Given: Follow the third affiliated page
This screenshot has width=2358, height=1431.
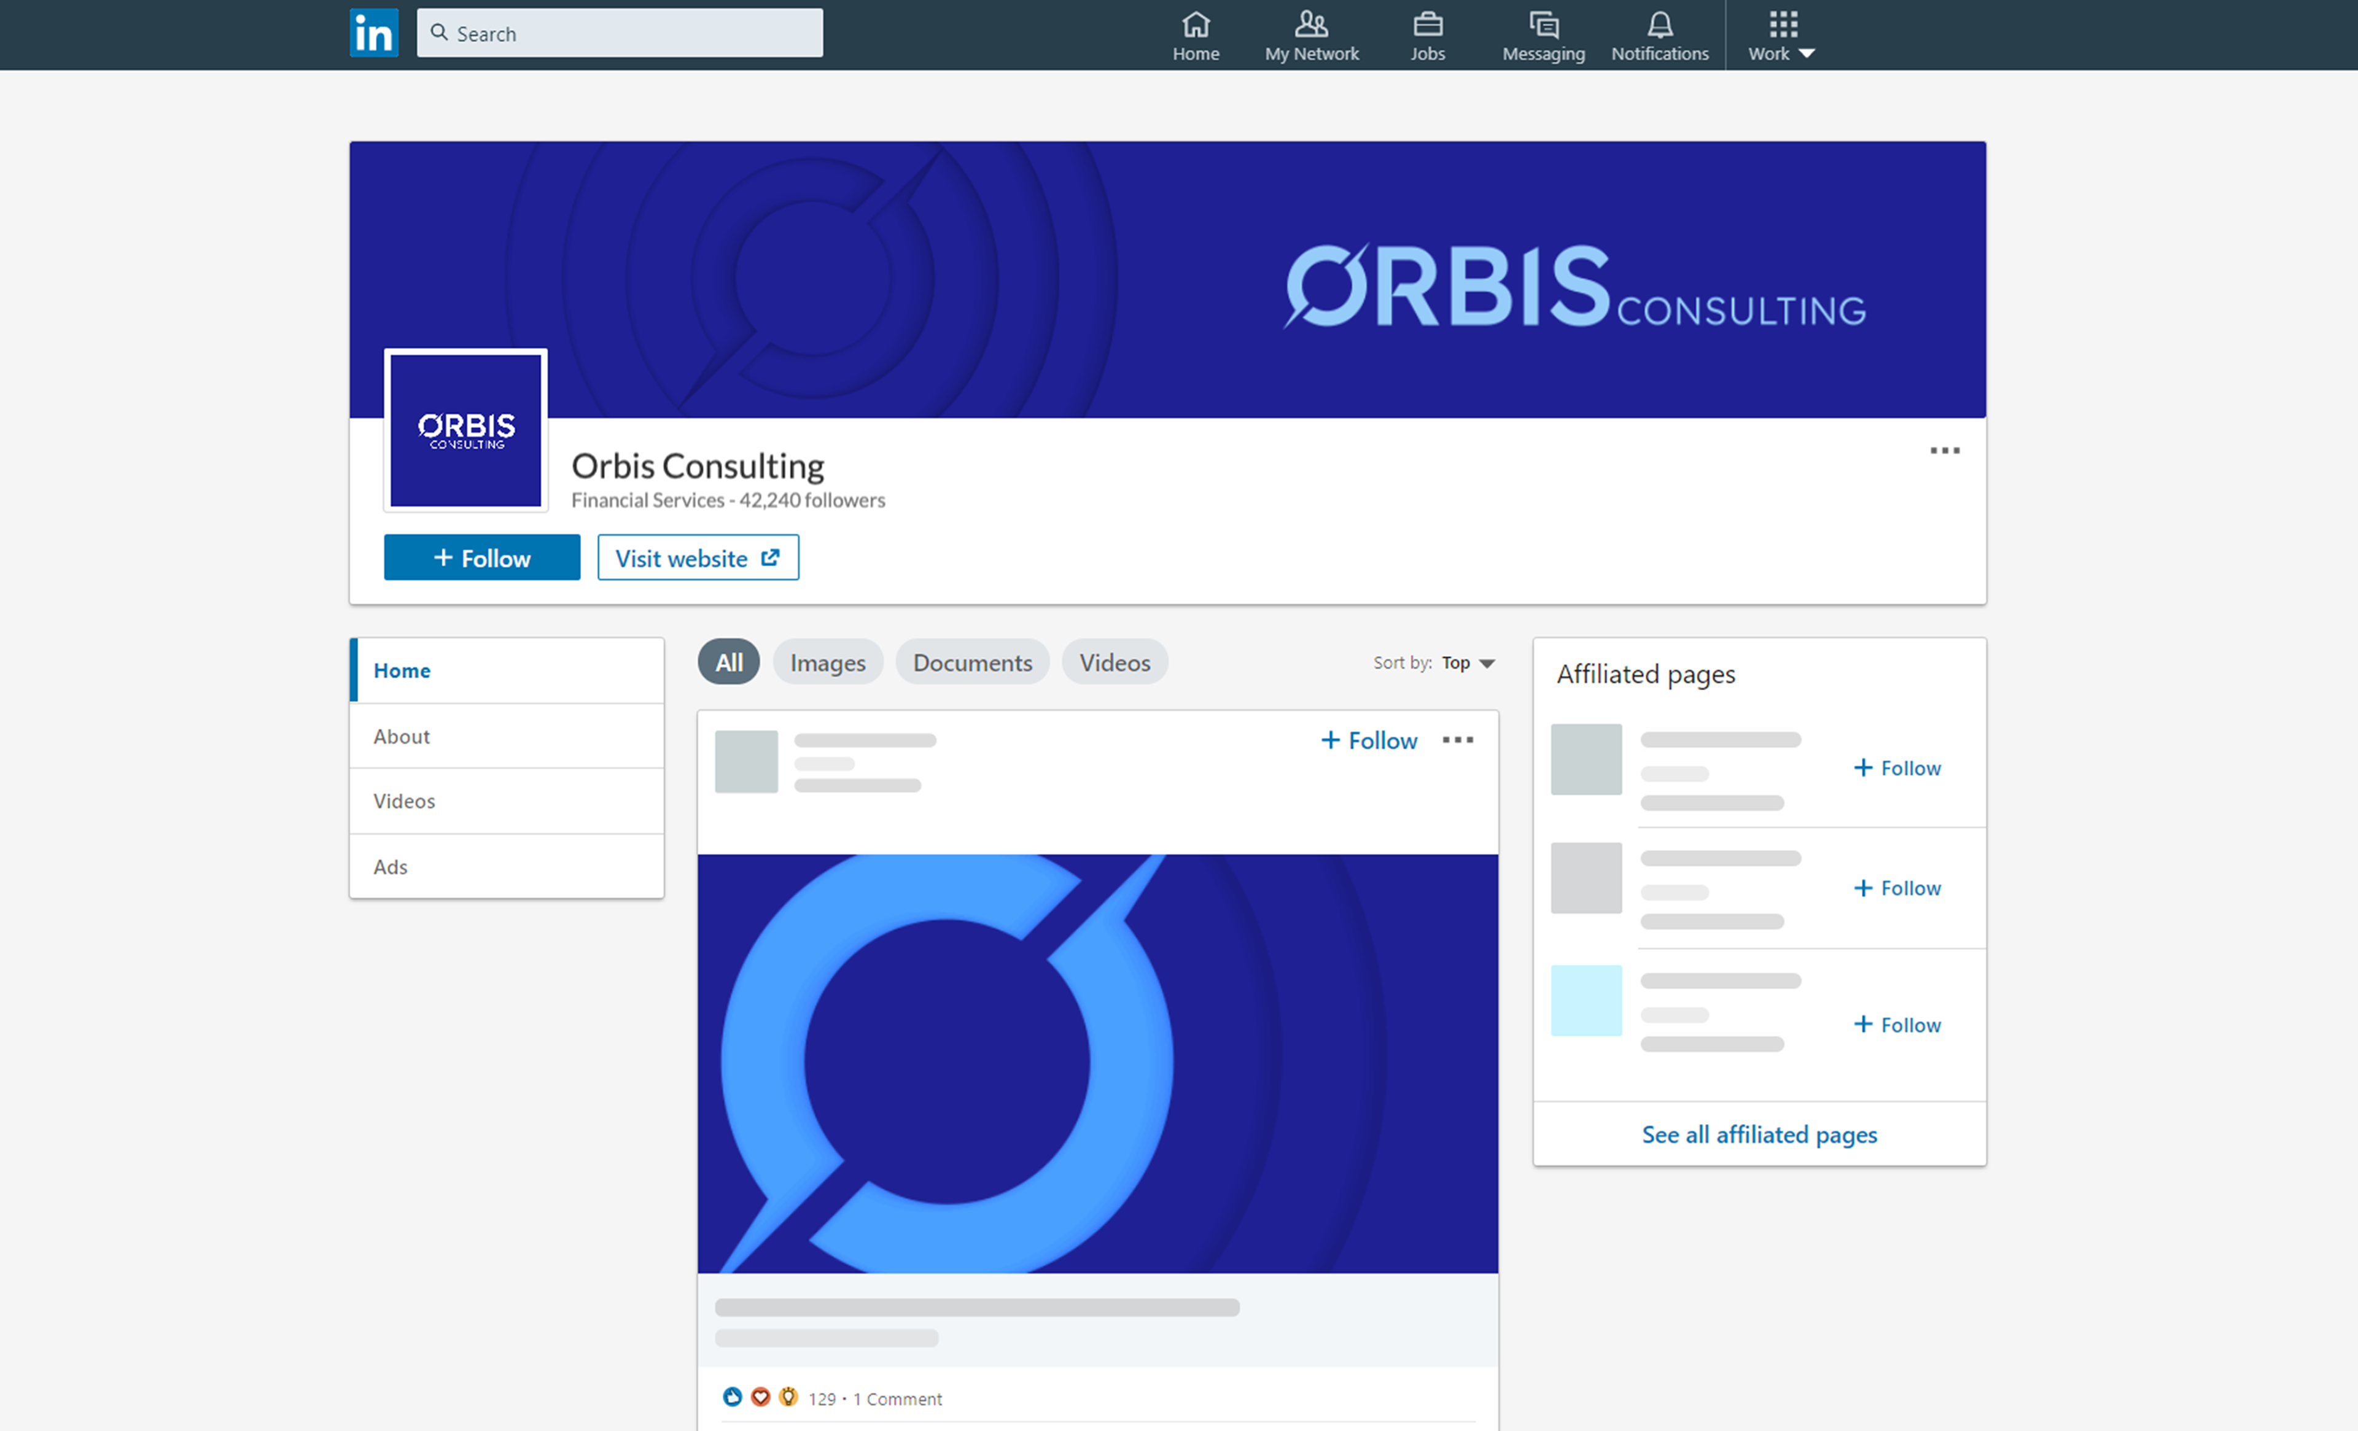Looking at the screenshot, I should [x=1897, y=1025].
